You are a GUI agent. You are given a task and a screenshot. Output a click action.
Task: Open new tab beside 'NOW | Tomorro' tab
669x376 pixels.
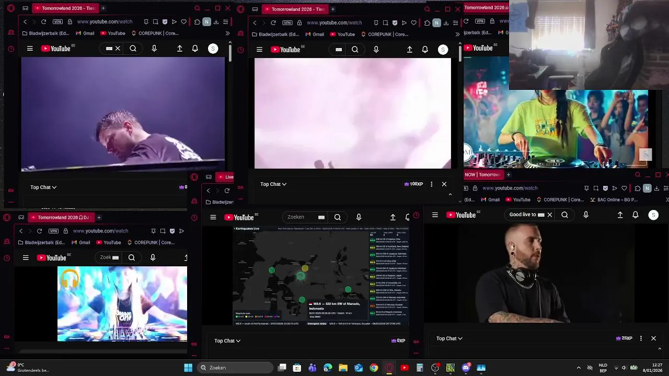point(509,174)
